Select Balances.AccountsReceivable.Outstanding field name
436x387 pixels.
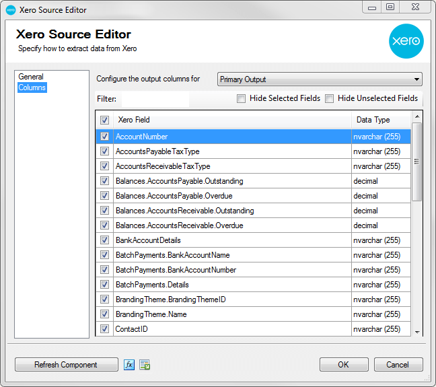tap(185, 211)
